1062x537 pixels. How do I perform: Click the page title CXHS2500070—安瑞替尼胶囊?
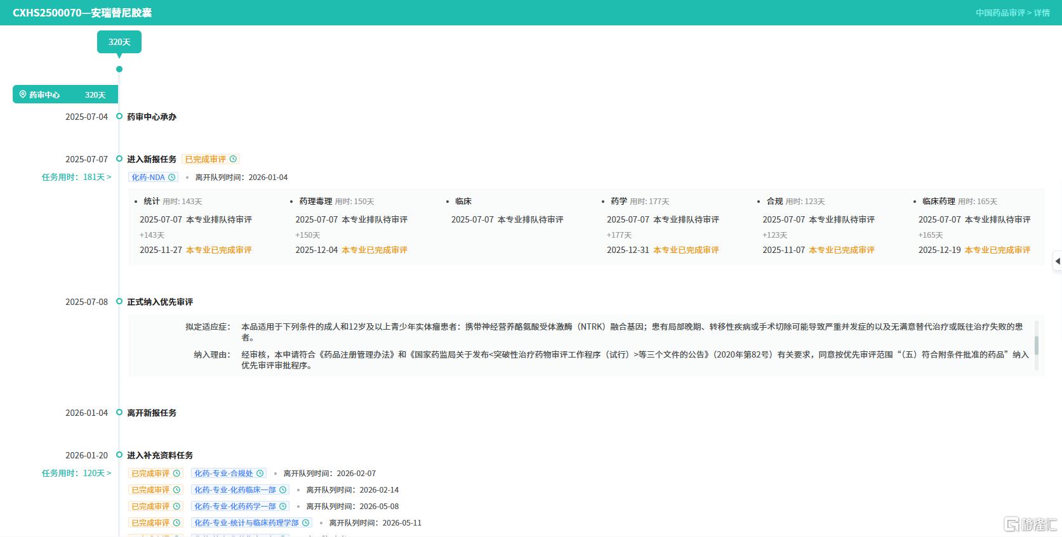pyautogui.click(x=83, y=13)
